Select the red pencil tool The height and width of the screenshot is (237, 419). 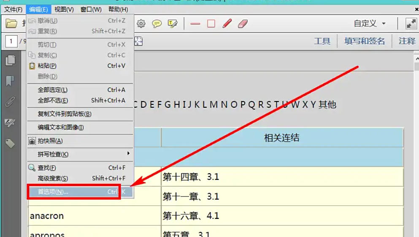(x=227, y=24)
